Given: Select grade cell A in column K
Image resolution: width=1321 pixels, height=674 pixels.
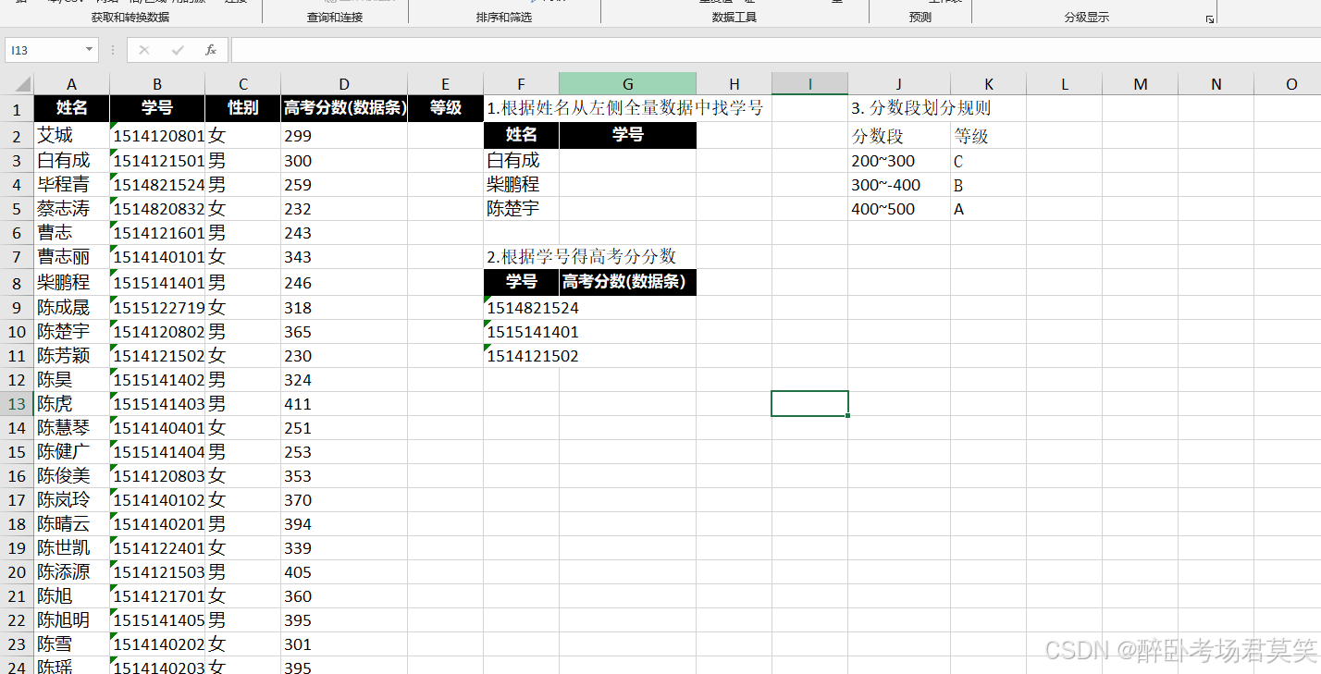Looking at the screenshot, I should 989,209.
